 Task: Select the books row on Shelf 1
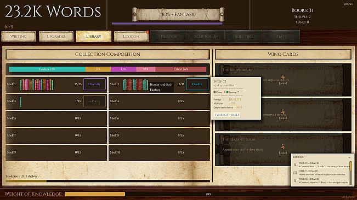(37, 85)
